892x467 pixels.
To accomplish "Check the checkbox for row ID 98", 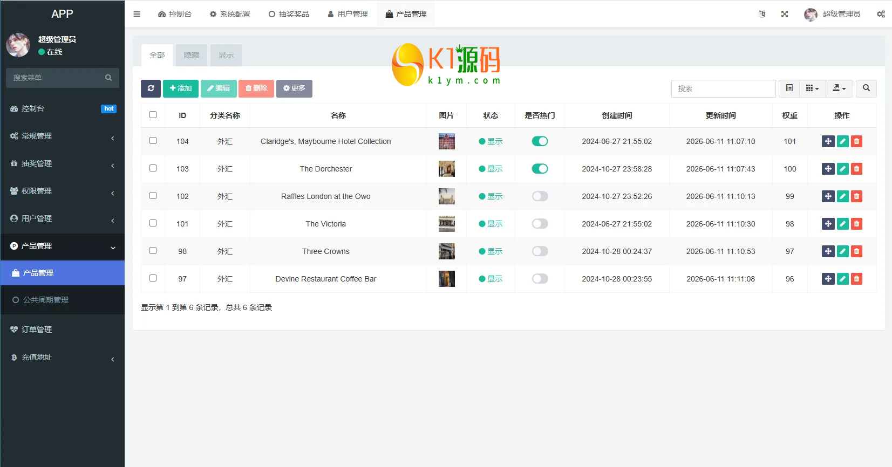I will click(x=153, y=251).
